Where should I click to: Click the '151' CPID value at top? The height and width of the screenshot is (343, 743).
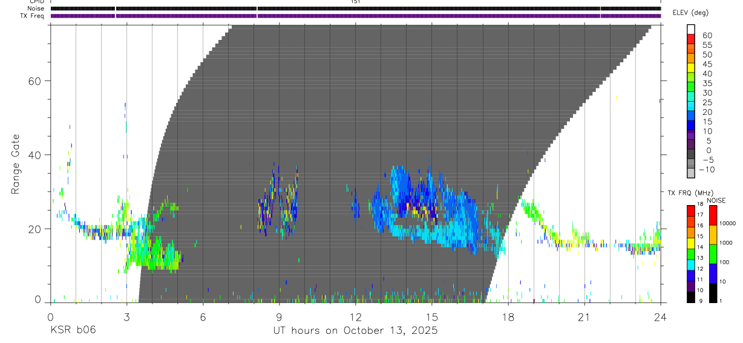(x=356, y=2)
